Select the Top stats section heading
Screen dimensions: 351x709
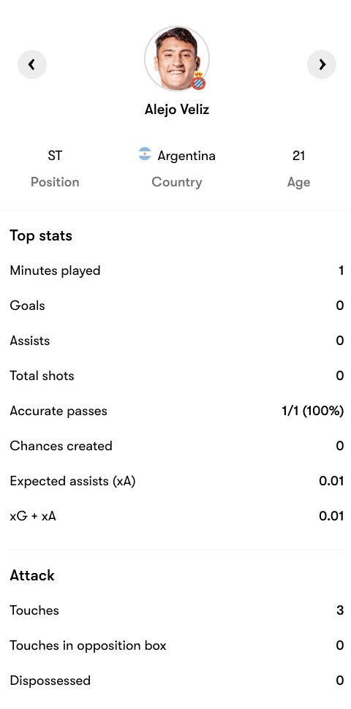[x=41, y=236]
